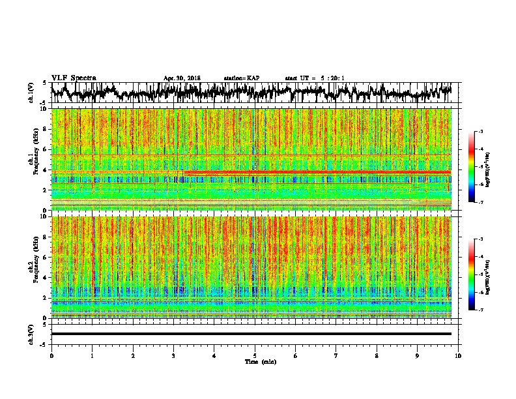Screen dimensions: 516x399
Task: Click the time axis tick label "10"
Action: [458, 356]
